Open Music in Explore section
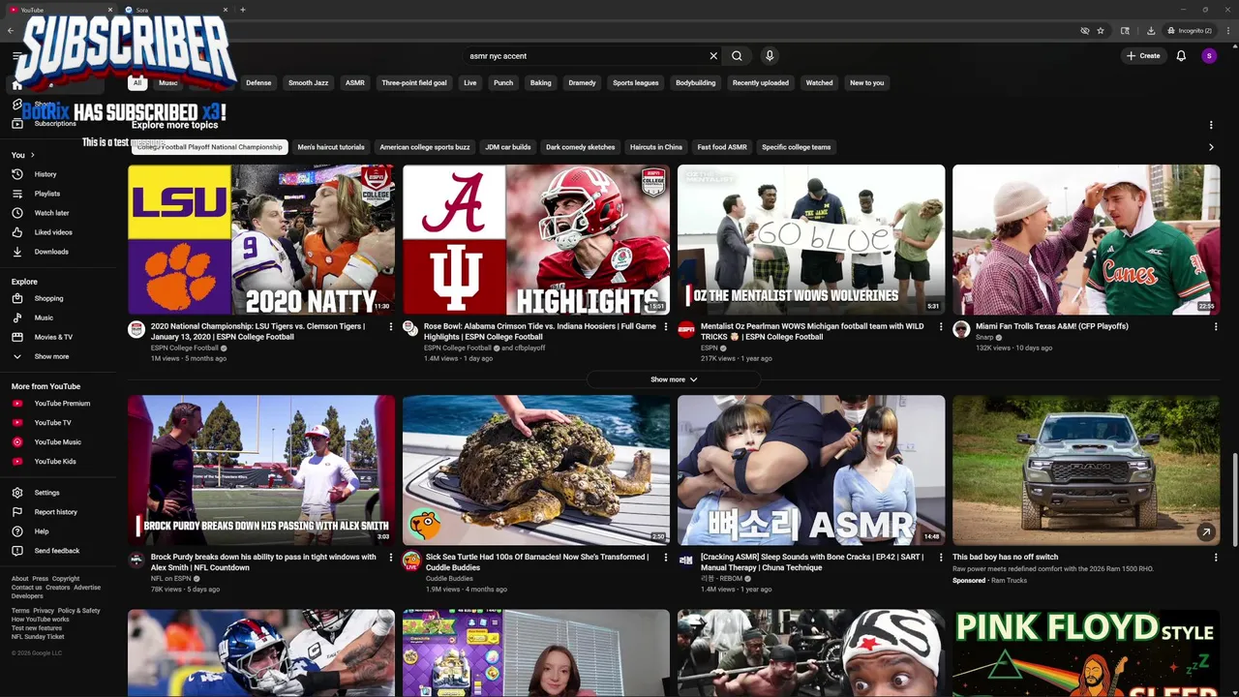The width and height of the screenshot is (1239, 697). pyautogui.click(x=44, y=318)
